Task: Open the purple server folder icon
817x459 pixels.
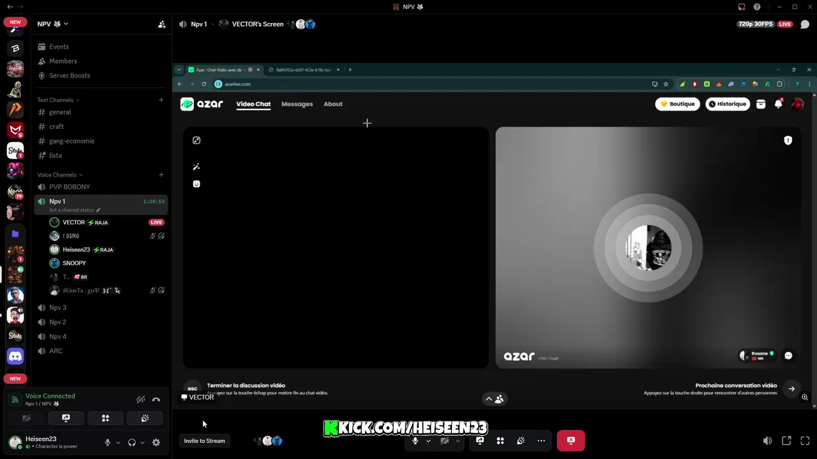Action: 15,234
